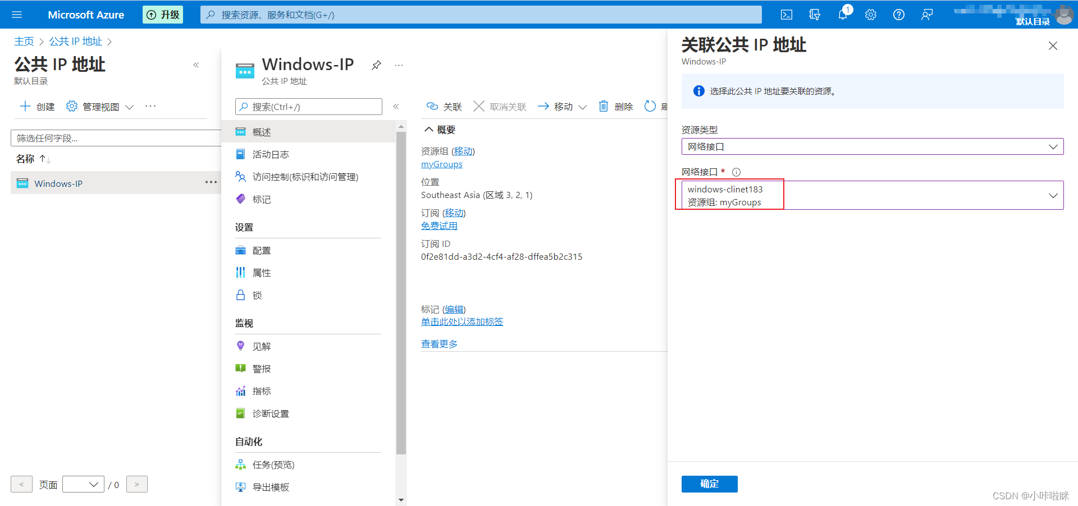Open 概述 menu item
This screenshot has height=506, width=1078.
click(x=309, y=132)
